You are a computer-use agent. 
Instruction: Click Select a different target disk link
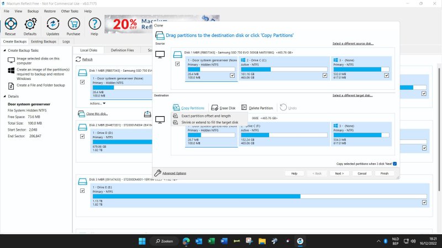[x=352, y=95]
